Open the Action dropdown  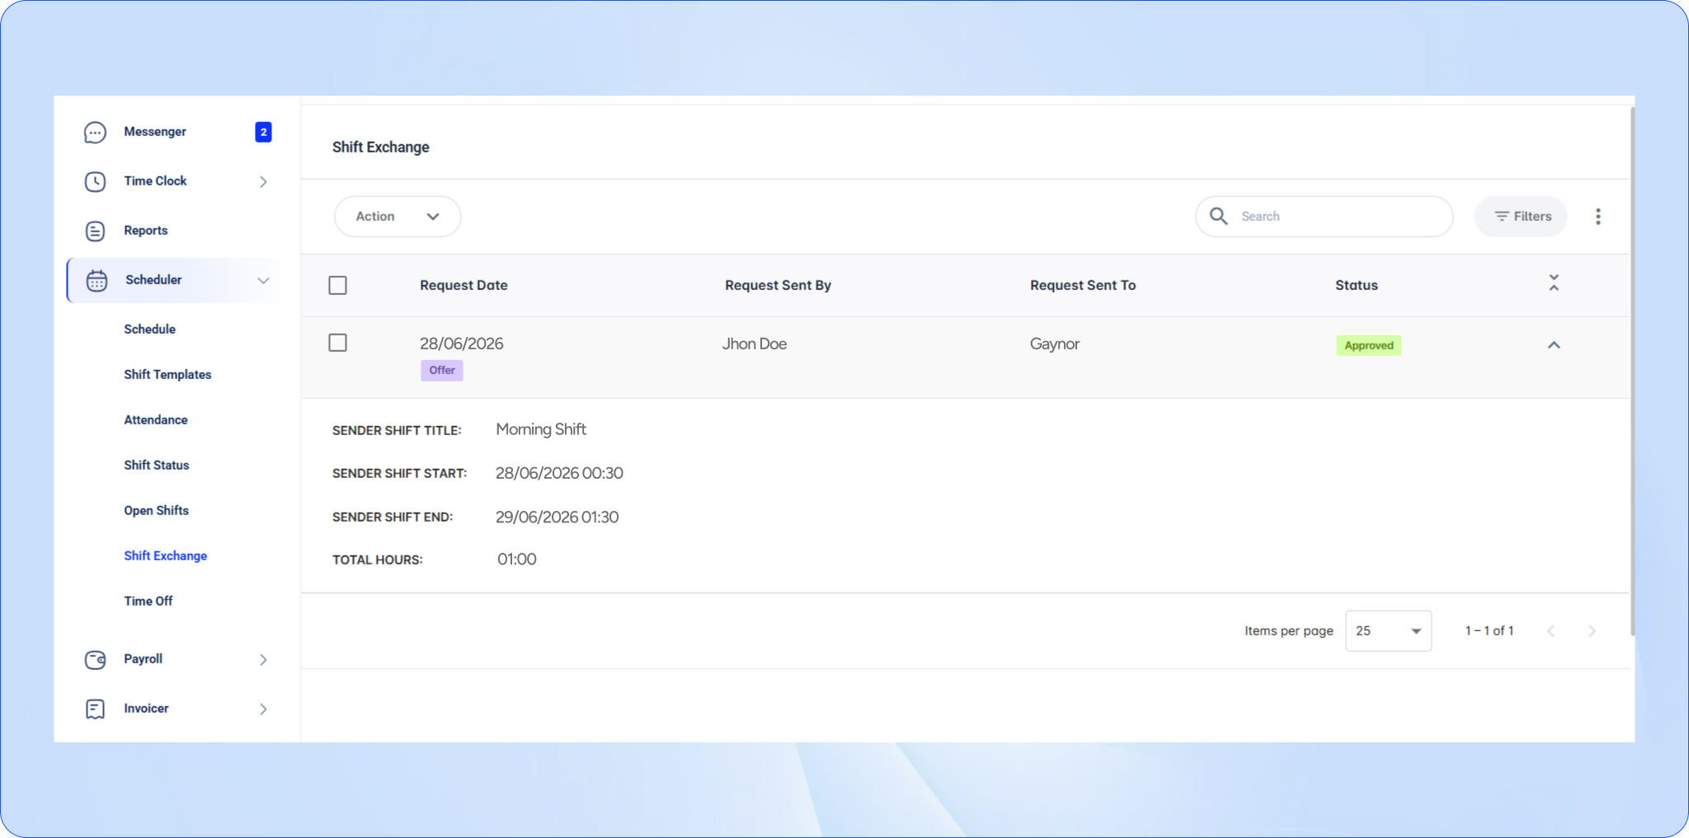[398, 216]
